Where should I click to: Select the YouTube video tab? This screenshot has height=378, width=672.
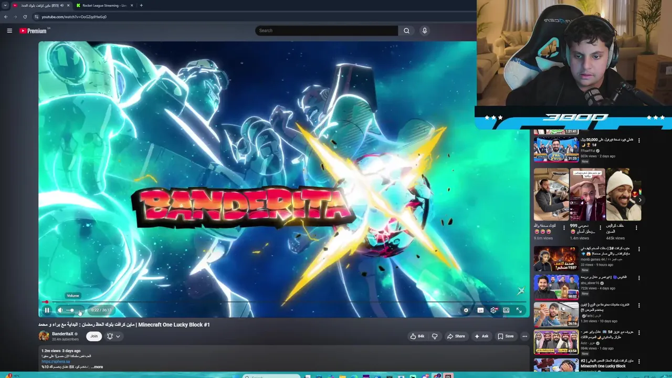[x=41, y=5]
